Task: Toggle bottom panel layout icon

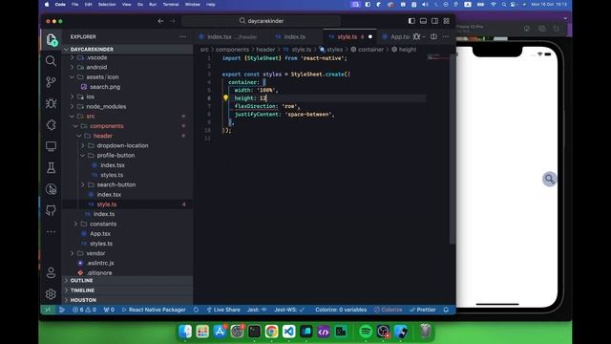Action: pos(423,21)
